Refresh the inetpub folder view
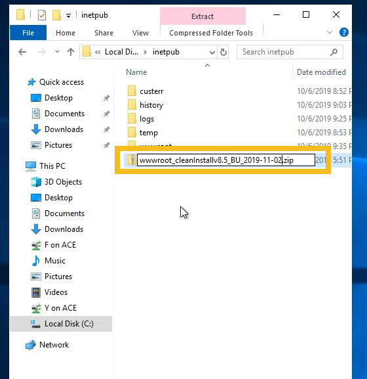The width and height of the screenshot is (367, 379). pyautogui.click(x=223, y=52)
